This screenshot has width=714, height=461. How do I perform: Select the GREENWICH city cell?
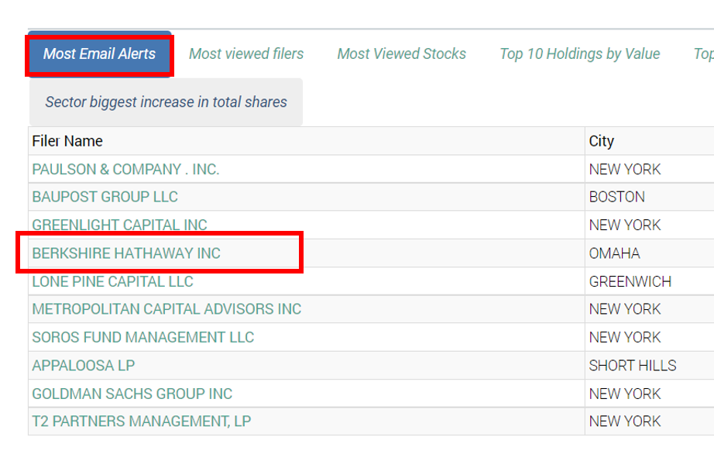650,281
